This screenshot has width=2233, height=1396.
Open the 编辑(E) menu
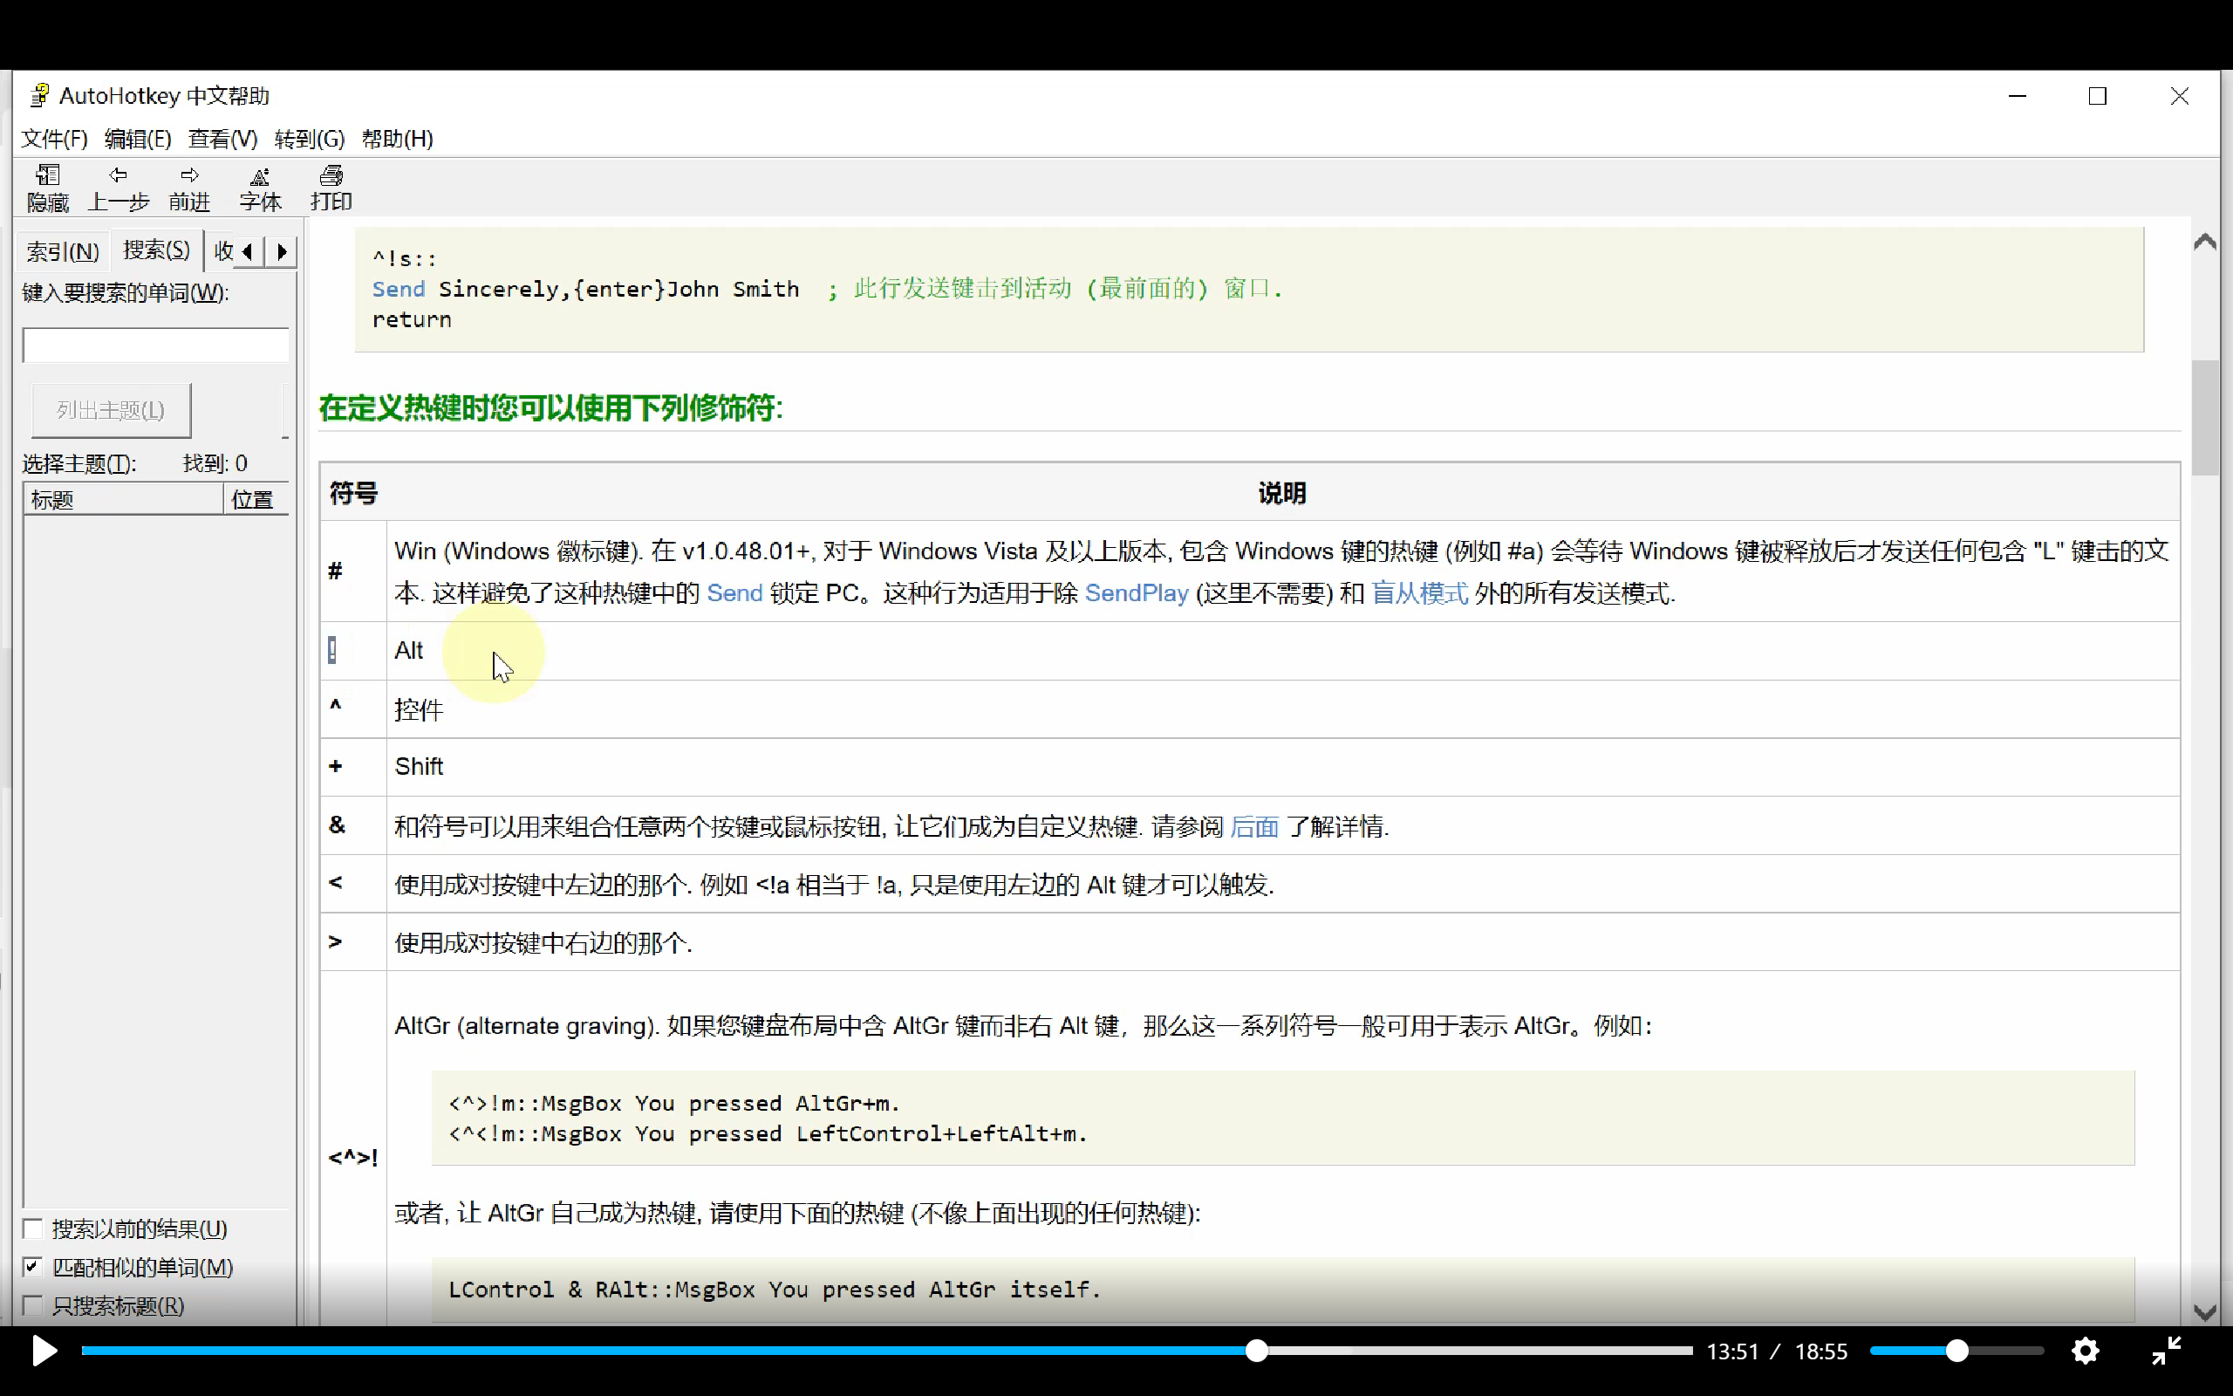click(138, 139)
